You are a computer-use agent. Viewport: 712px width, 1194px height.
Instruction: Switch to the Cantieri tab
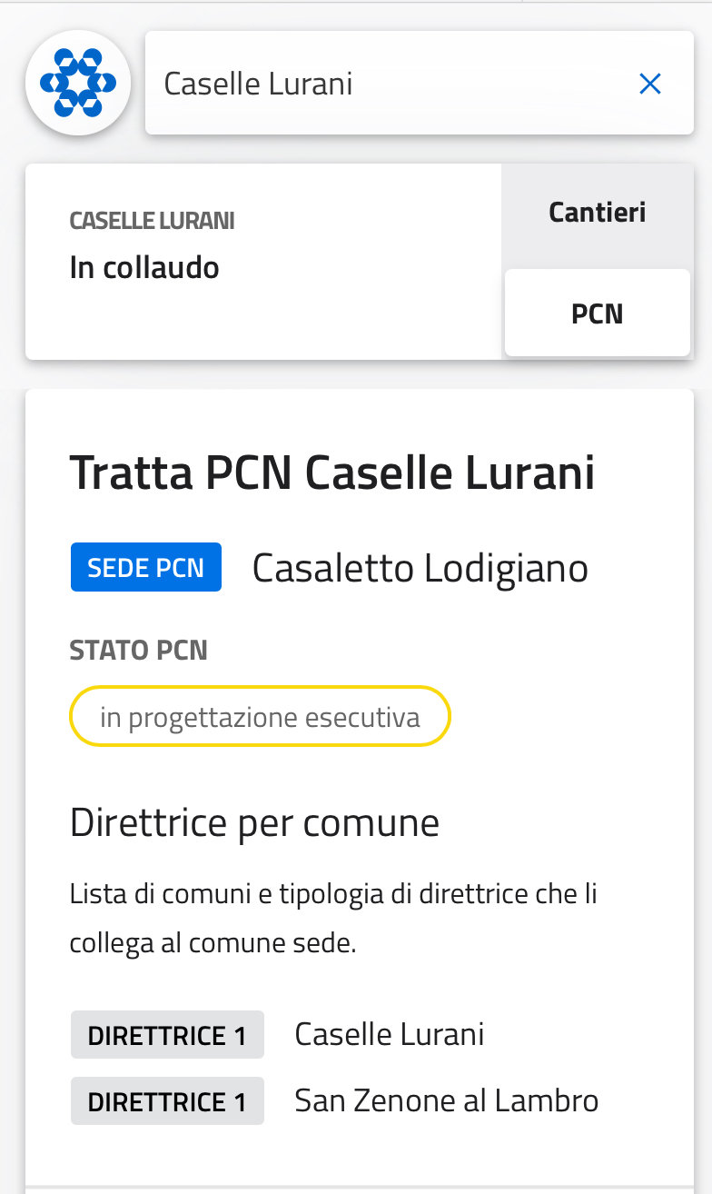597,213
